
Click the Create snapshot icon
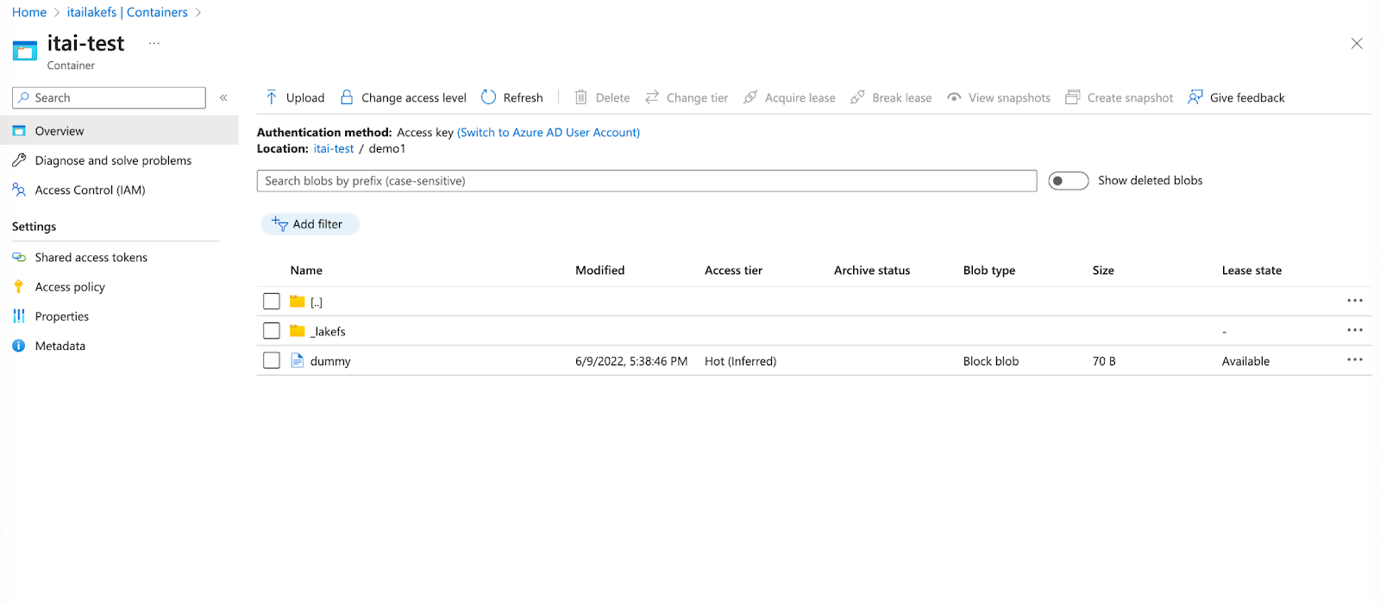[1073, 97]
